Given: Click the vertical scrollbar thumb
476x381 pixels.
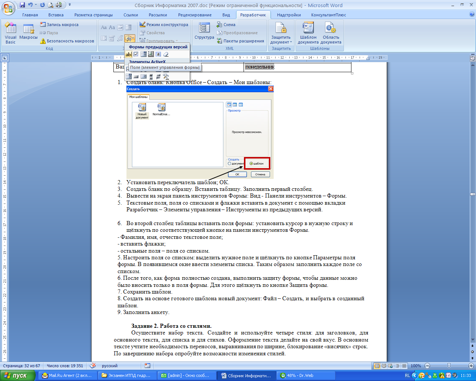Looking at the screenshot, I should (x=473, y=194).
